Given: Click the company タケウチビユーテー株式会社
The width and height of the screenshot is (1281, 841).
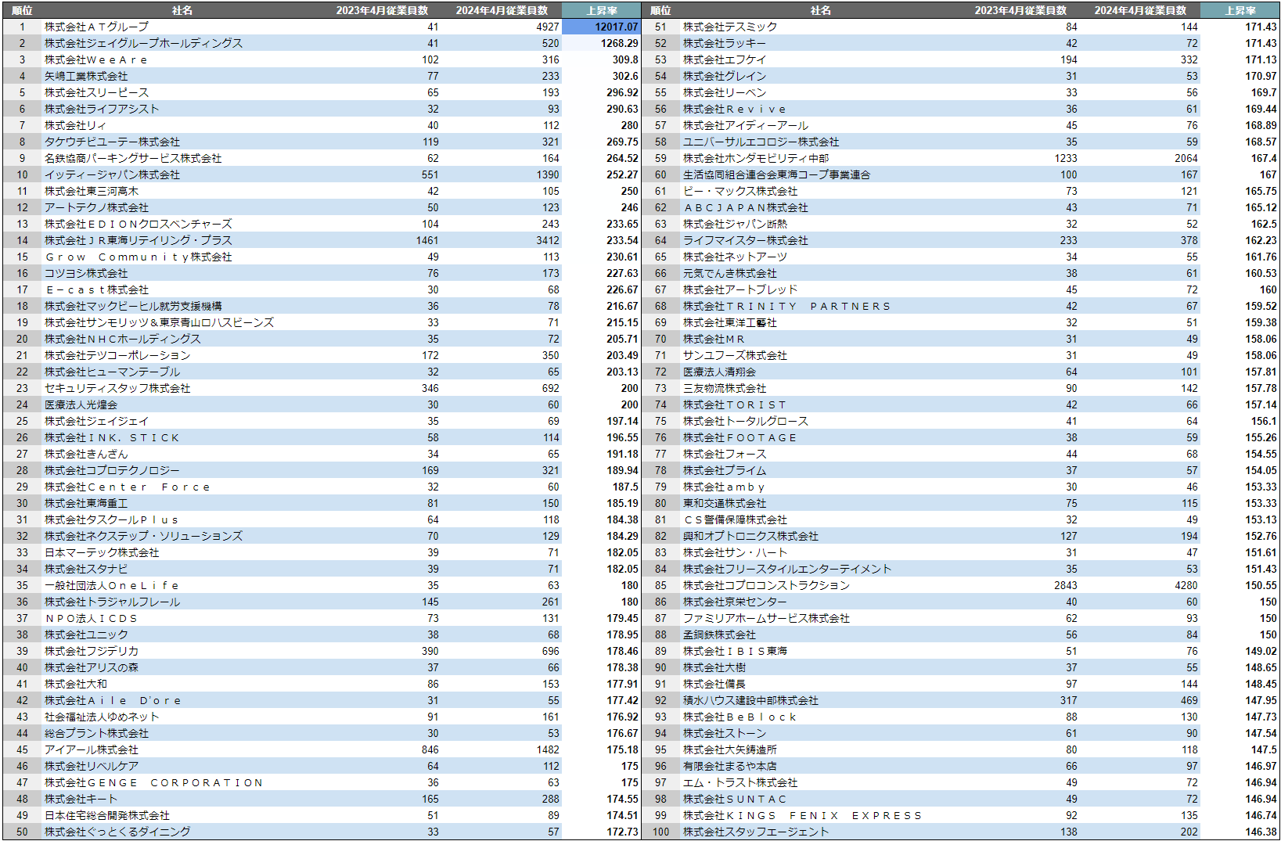Looking at the screenshot, I should [x=112, y=142].
